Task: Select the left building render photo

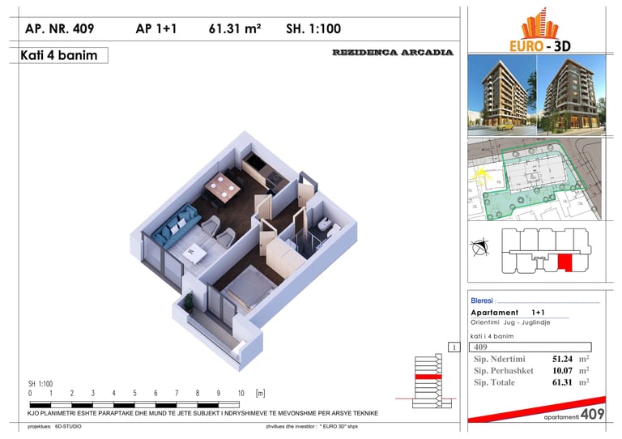Action: [x=502, y=96]
